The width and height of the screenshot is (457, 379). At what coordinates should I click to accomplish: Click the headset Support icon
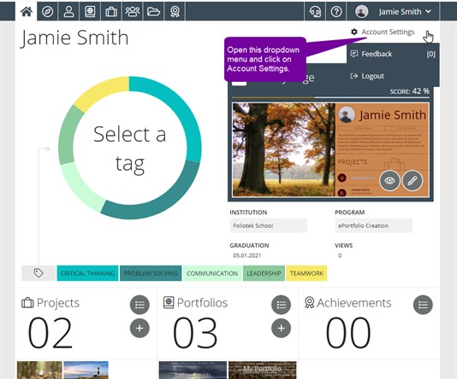pos(315,12)
